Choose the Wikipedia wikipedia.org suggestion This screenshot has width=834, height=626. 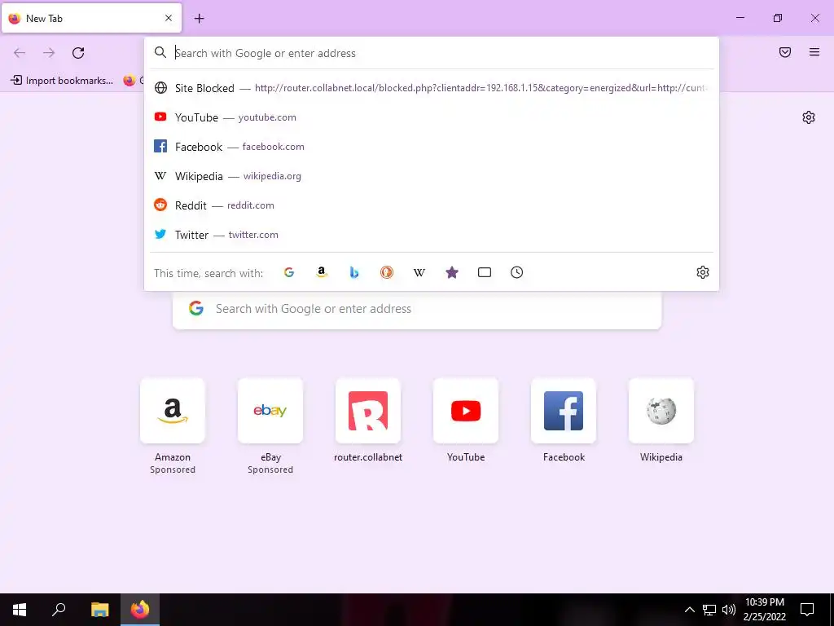click(432, 176)
